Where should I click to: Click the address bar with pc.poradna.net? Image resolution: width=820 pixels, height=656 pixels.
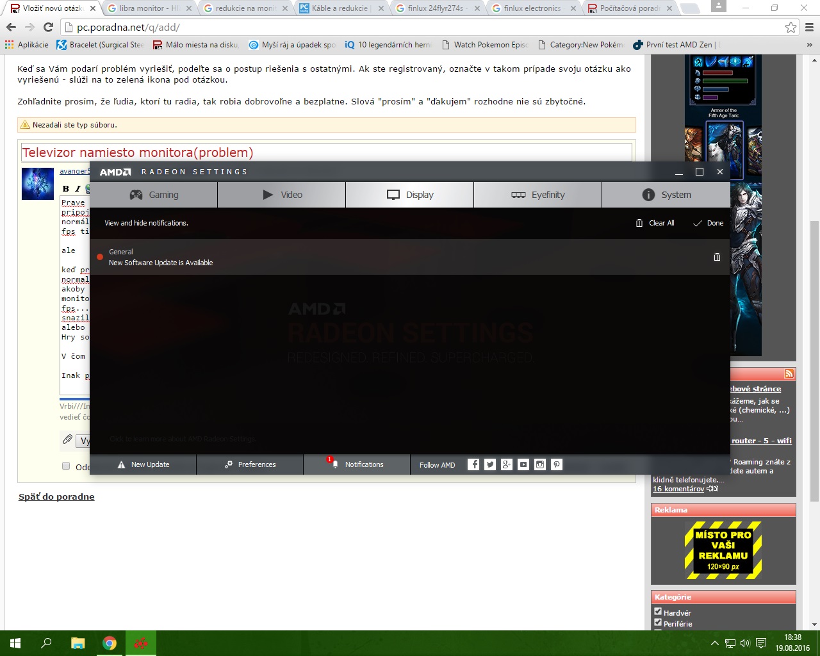click(x=423, y=28)
